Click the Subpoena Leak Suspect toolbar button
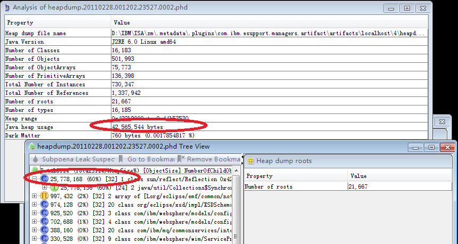Screen dimensions: 458x244 coord(74,159)
